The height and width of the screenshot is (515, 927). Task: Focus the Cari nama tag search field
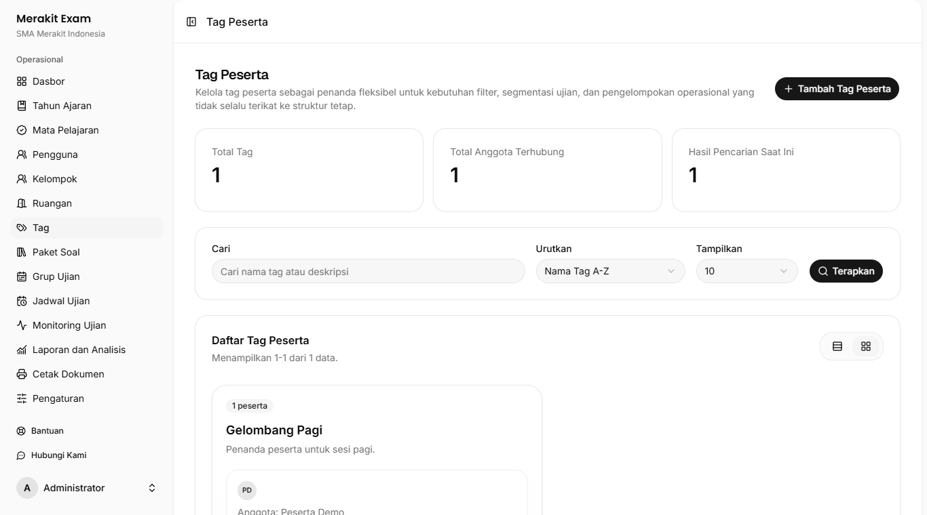368,271
